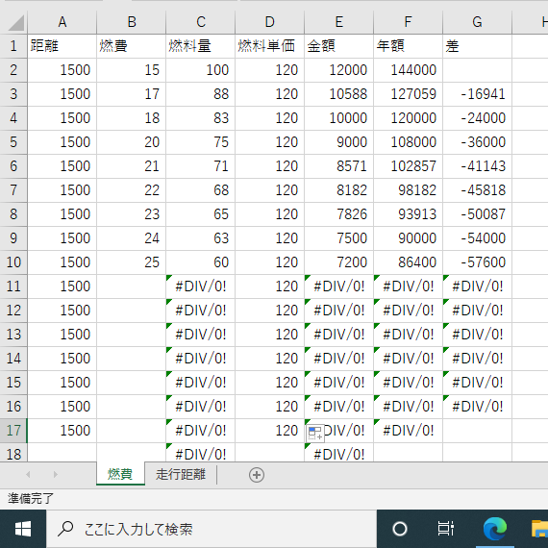The width and height of the screenshot is (548, 548).
Task: Select cell containing -57600
Action: pos(477,262)
